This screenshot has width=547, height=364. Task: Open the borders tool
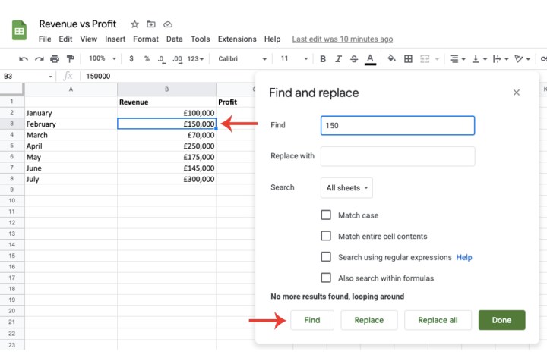pos(408,59)
